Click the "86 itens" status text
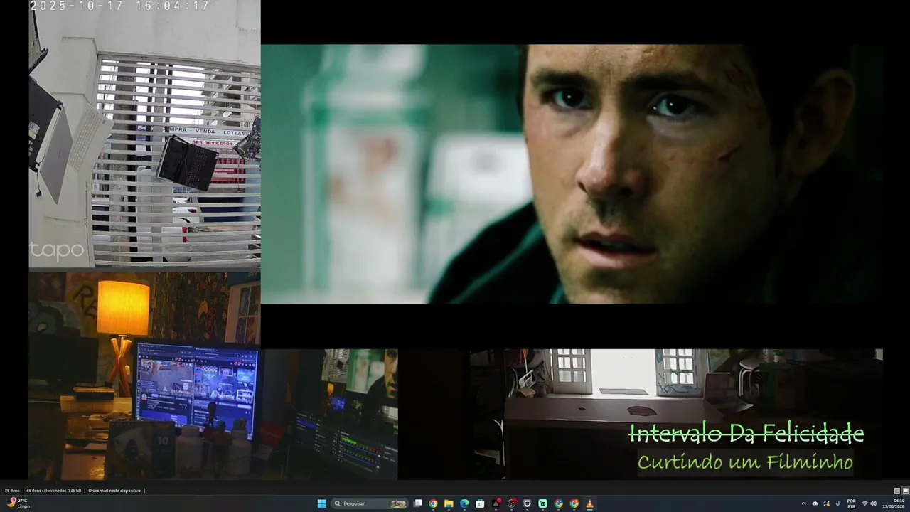 click(12, 491)
